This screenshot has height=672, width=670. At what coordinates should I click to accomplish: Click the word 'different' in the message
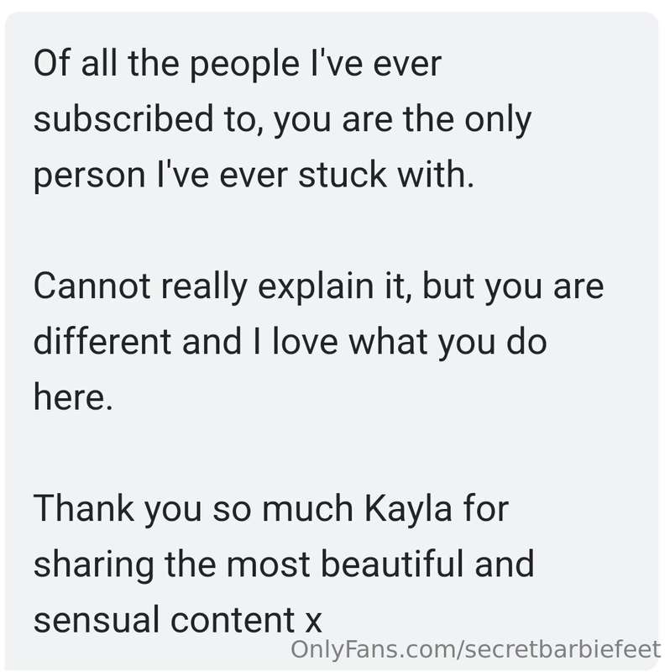[103, 341]
